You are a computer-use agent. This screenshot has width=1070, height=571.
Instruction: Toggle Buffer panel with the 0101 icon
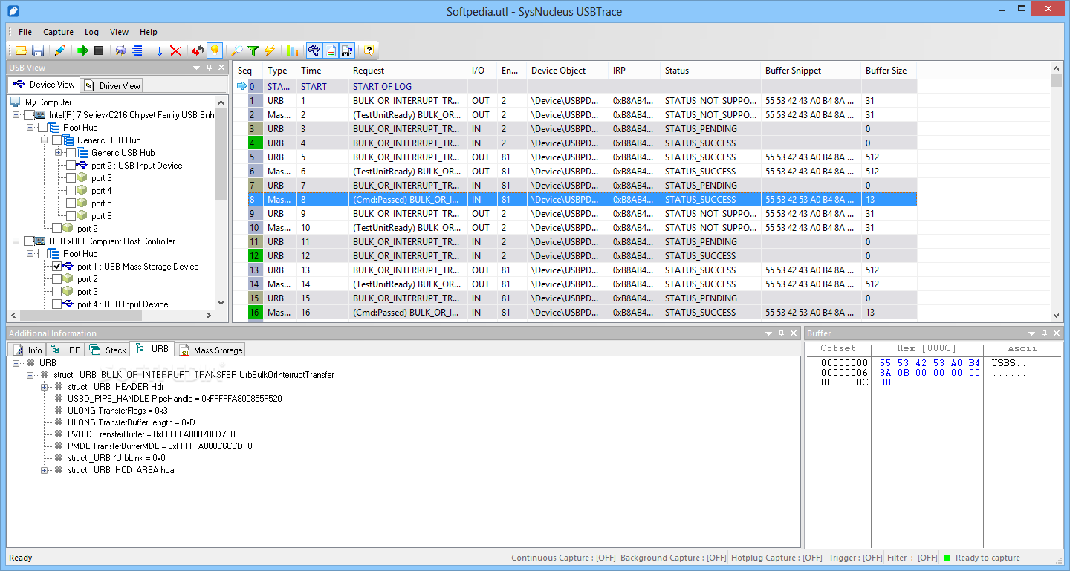347,50
